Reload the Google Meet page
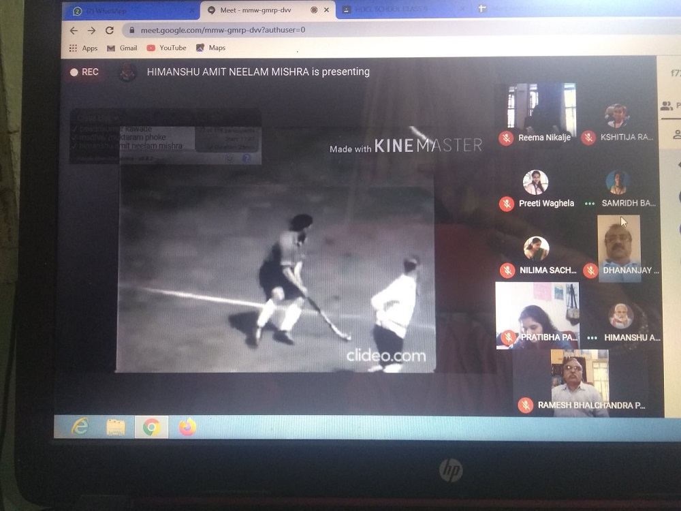Viewport: 681px width, 511px height. pyautogui.click(x=109, y=31)
